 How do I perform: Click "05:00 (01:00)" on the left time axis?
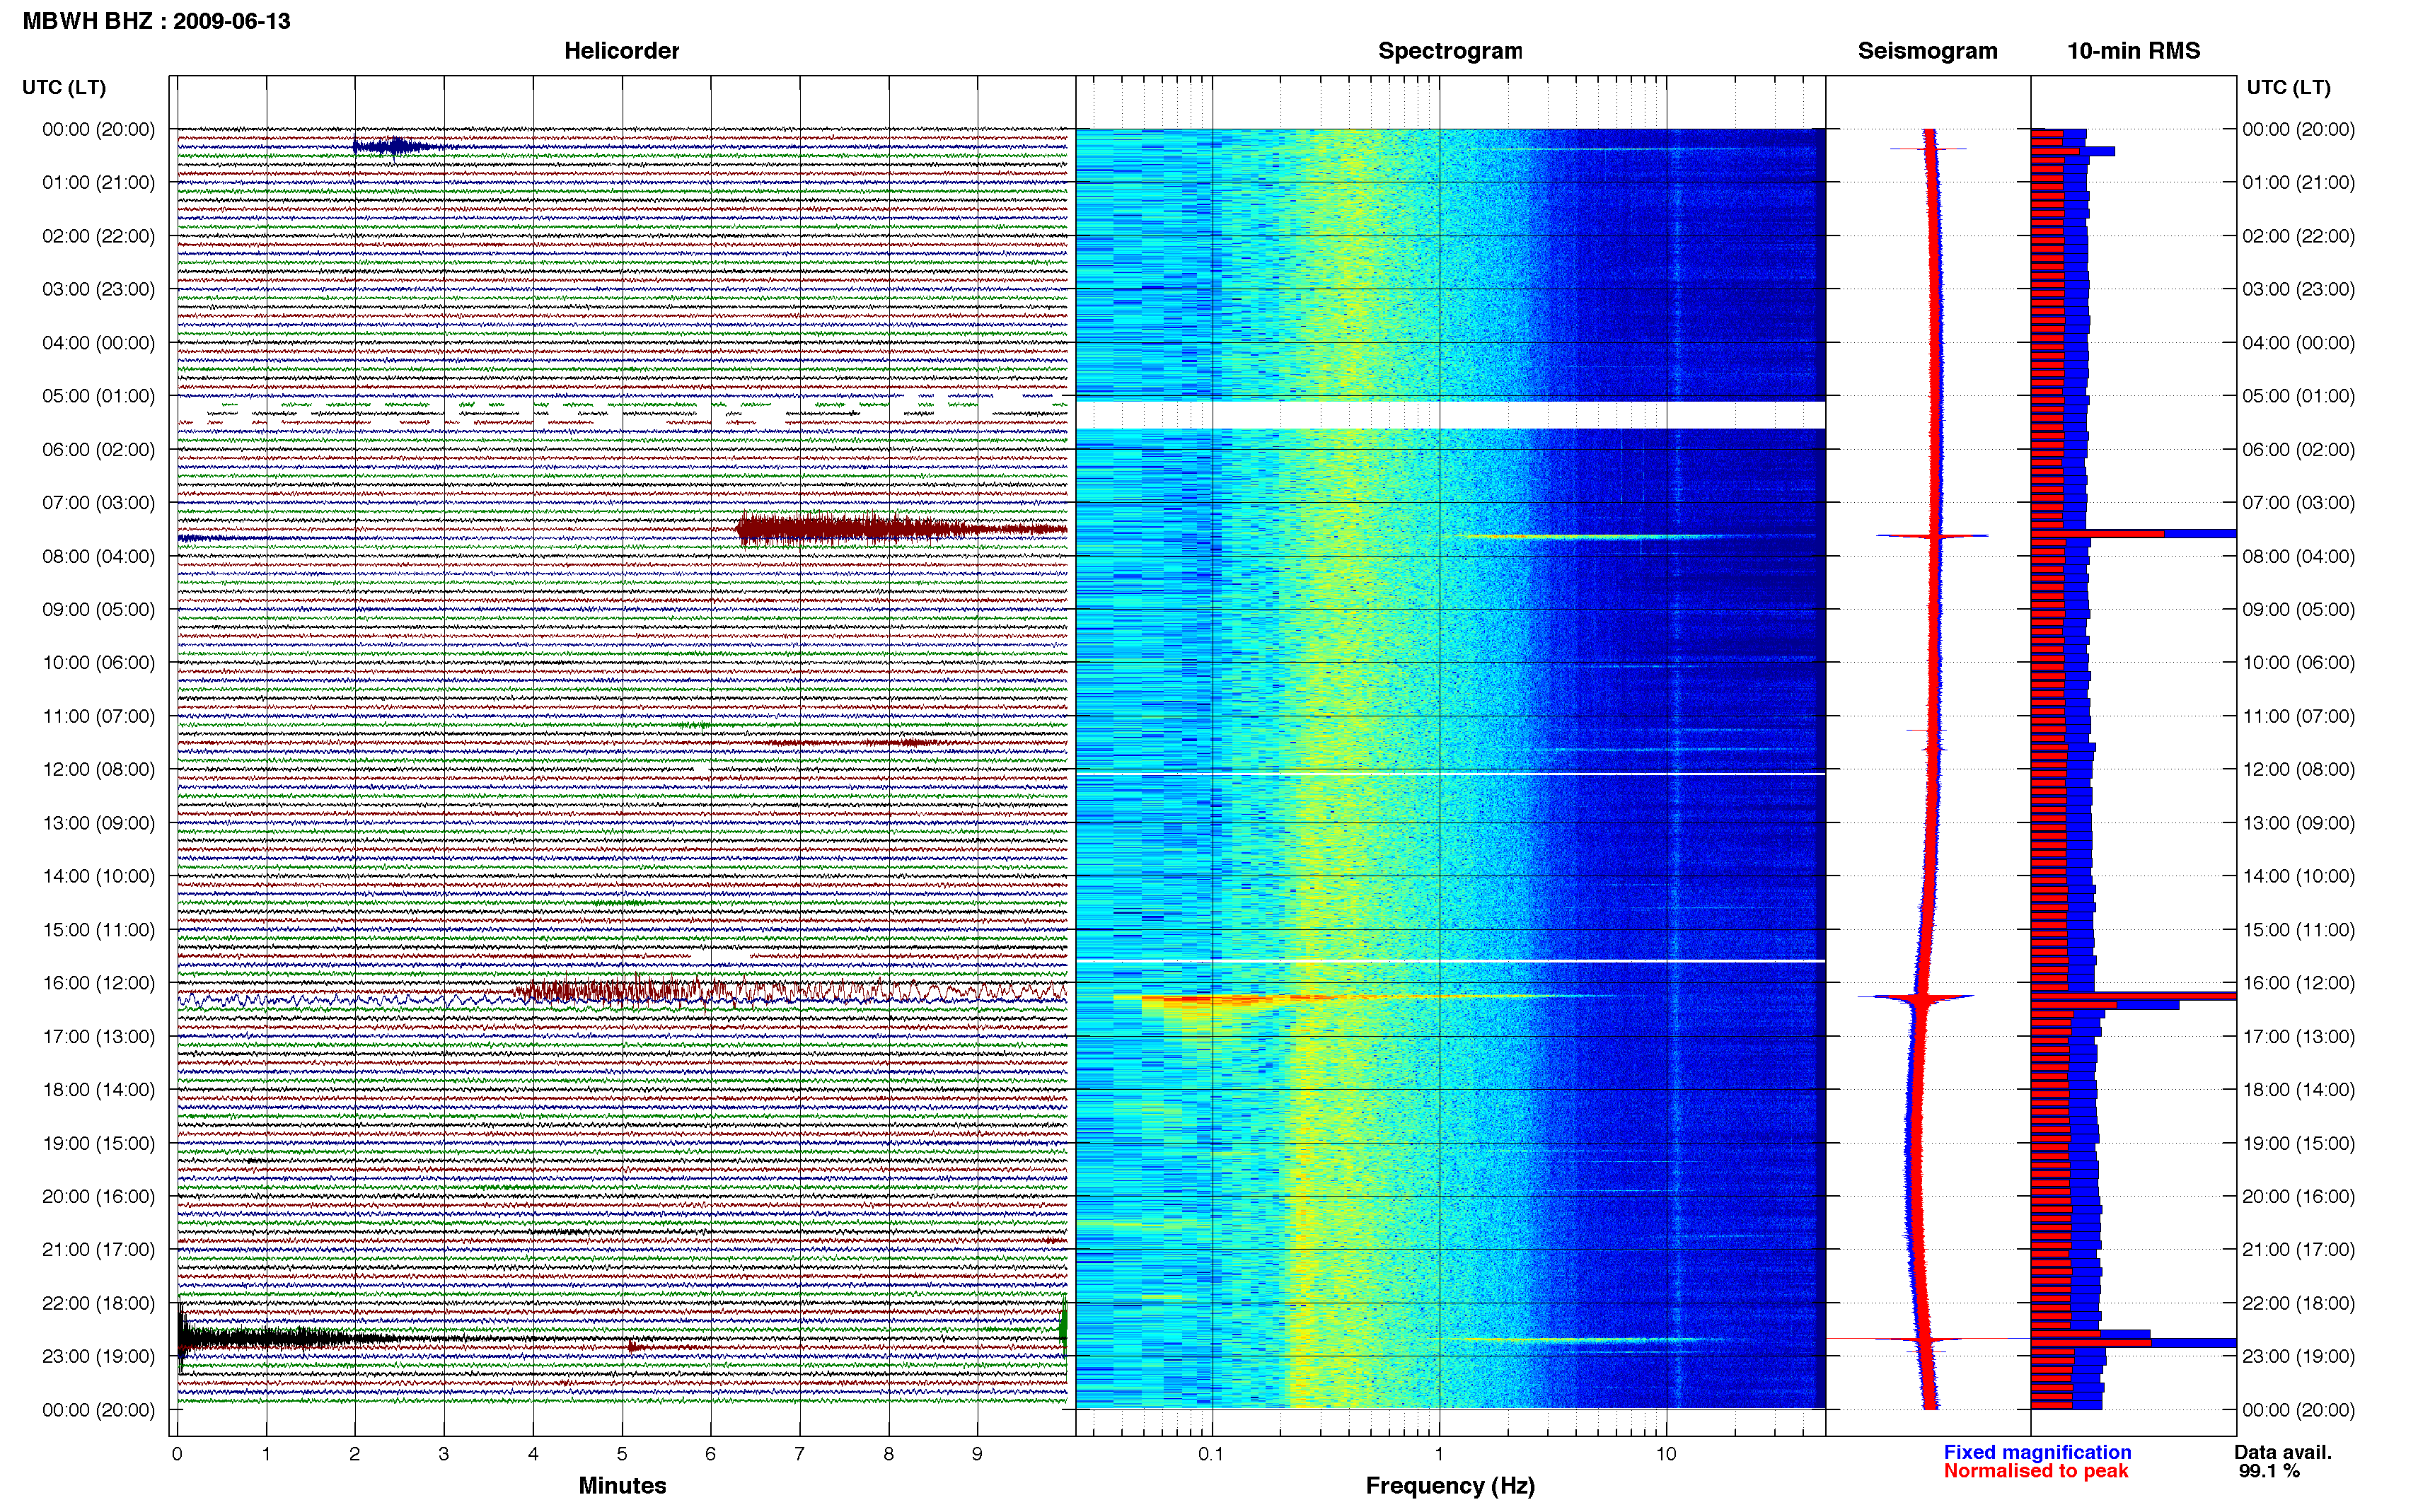pos(98,396)
